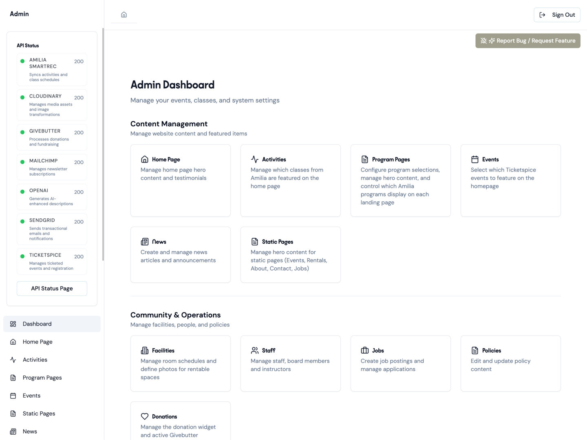587x440 pixels.
Task: Open the Facilities card title
Action: click(163, 350)
